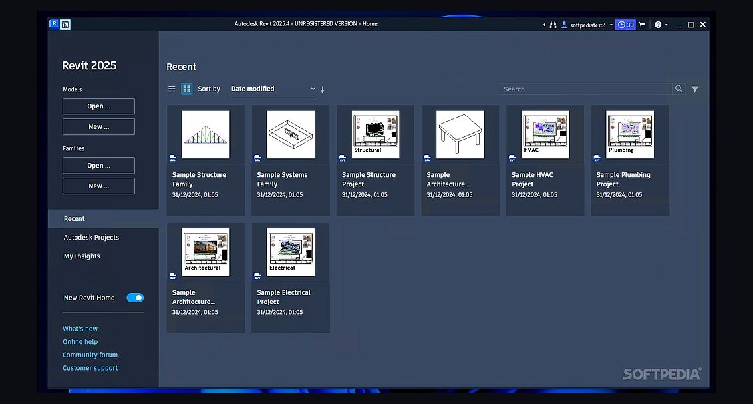The width and height of the screenshot is (753, 404).
Task: Click the 30-day trial clock indicator
Action: (x=626, y=25)
